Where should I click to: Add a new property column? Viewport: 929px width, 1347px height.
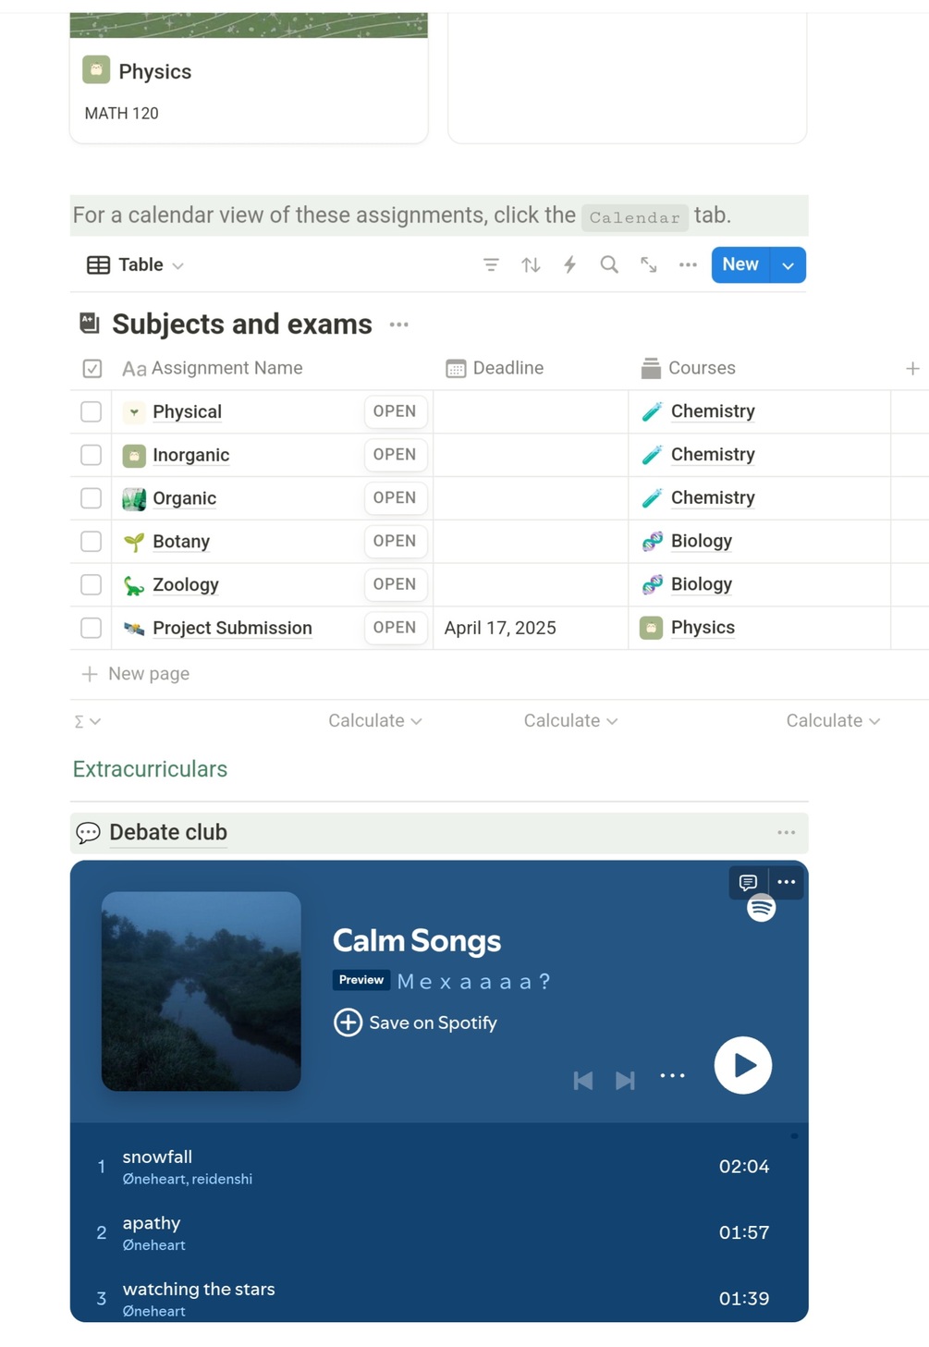912,368
